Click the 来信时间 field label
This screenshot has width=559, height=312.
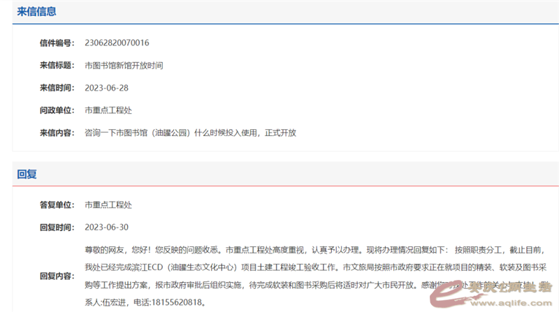click(56, 88)
